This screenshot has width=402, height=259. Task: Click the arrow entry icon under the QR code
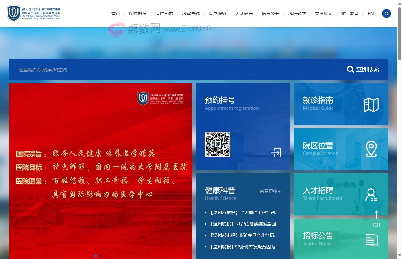point(277,153)
